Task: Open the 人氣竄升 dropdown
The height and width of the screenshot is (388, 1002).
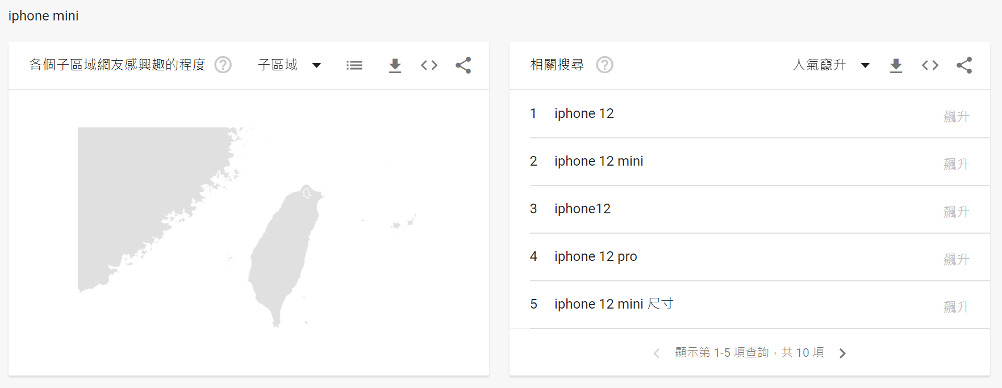Action: pyautogui.click(x=831, y=65)
